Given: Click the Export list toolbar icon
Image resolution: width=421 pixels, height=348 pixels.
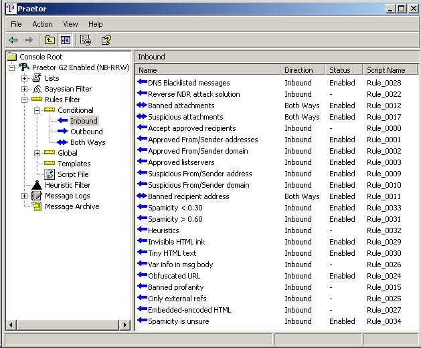Looking at the screenshot, I should (86, 40).
